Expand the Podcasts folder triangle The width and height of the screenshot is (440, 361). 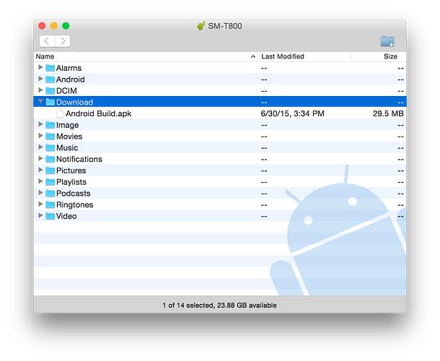(x=40, y=193)
